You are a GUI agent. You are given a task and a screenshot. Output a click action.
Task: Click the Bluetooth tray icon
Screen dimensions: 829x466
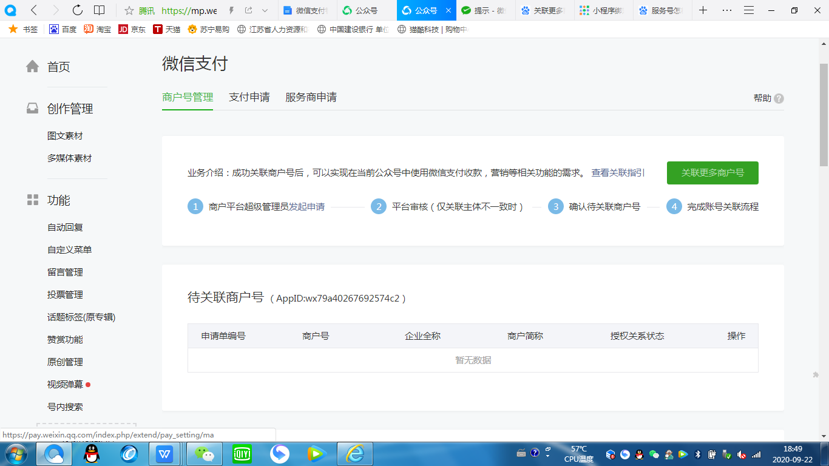(699, 454)
